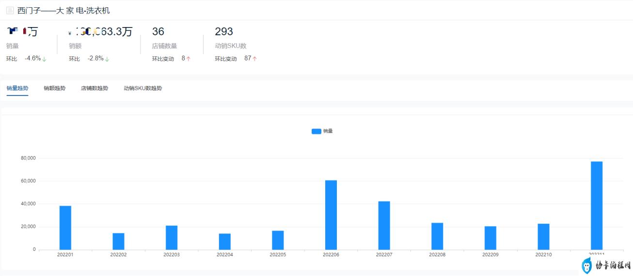Click the 202206 sales bar
The height and width of the screenshot is (276, 633).
pyautogui.click(x=331, y=215)
